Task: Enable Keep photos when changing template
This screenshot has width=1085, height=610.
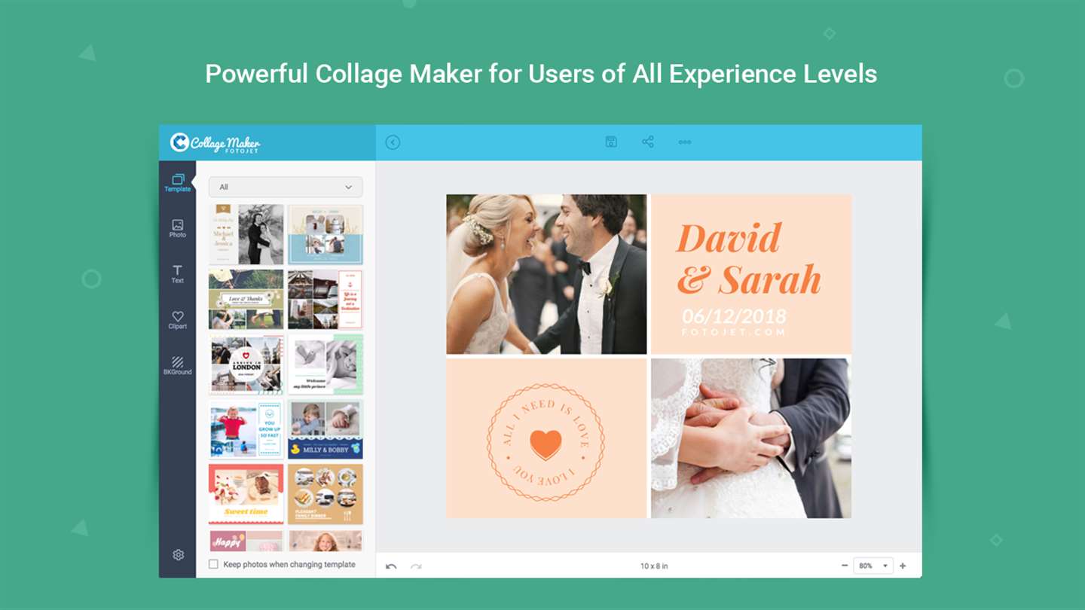Action: (x=213, y=564)
